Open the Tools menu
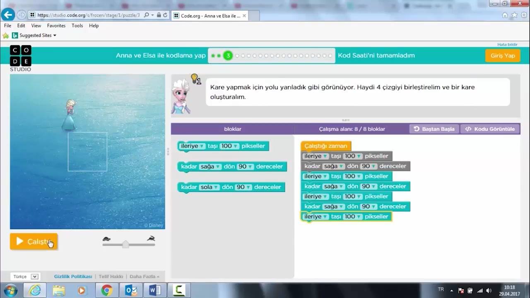 pyautogui.click(x=77, y=26)
